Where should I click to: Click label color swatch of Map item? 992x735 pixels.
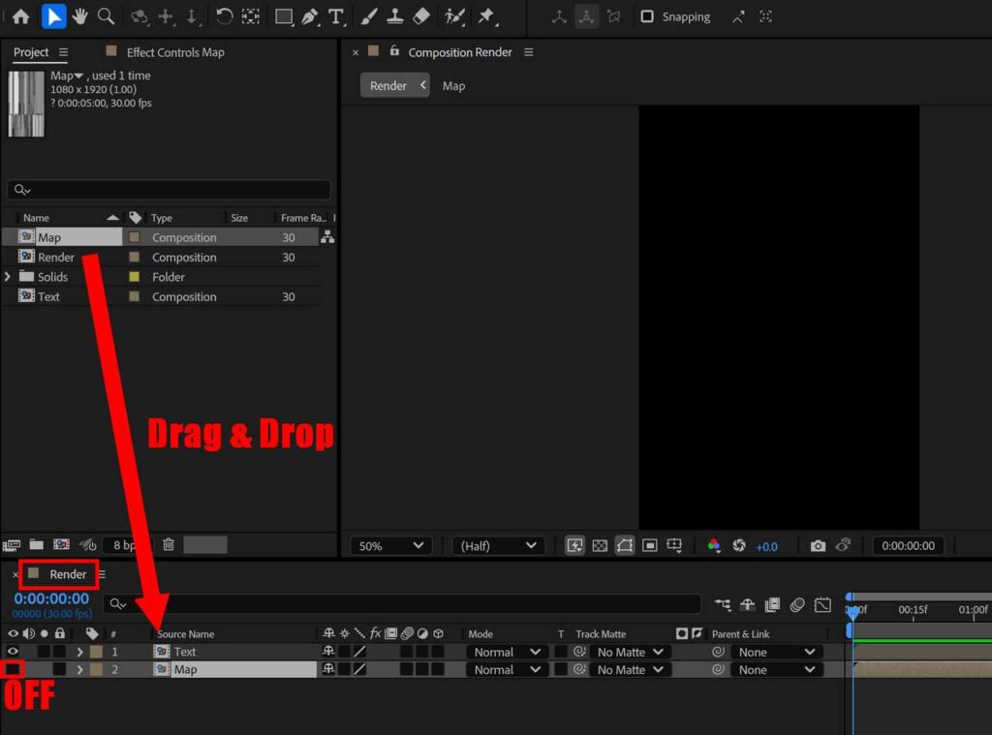pos(134,237)
